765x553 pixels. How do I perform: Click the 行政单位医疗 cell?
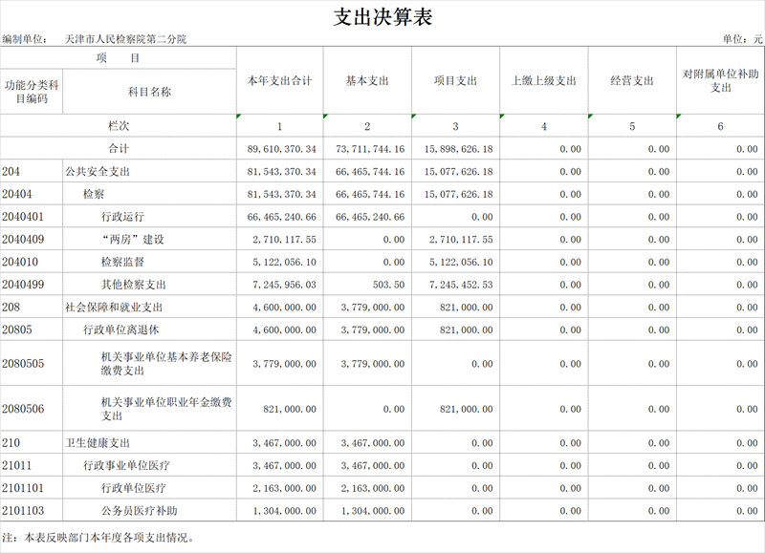[x=150, y=488]
